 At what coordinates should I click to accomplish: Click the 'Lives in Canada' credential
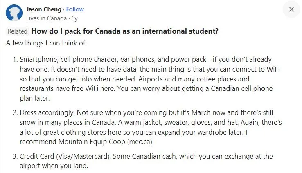click(46, 18)
